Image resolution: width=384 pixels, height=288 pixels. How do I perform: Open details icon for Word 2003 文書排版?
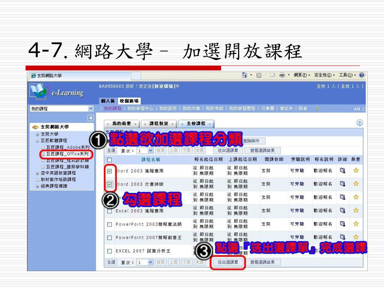(x=343, y=184)
